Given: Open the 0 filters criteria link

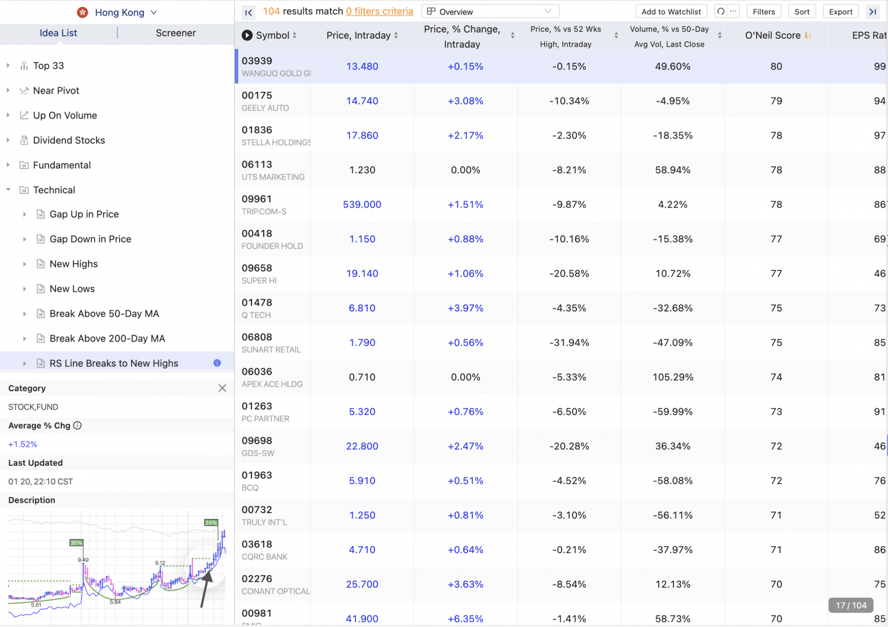Looking at the screenshot, I should [379, 11].
